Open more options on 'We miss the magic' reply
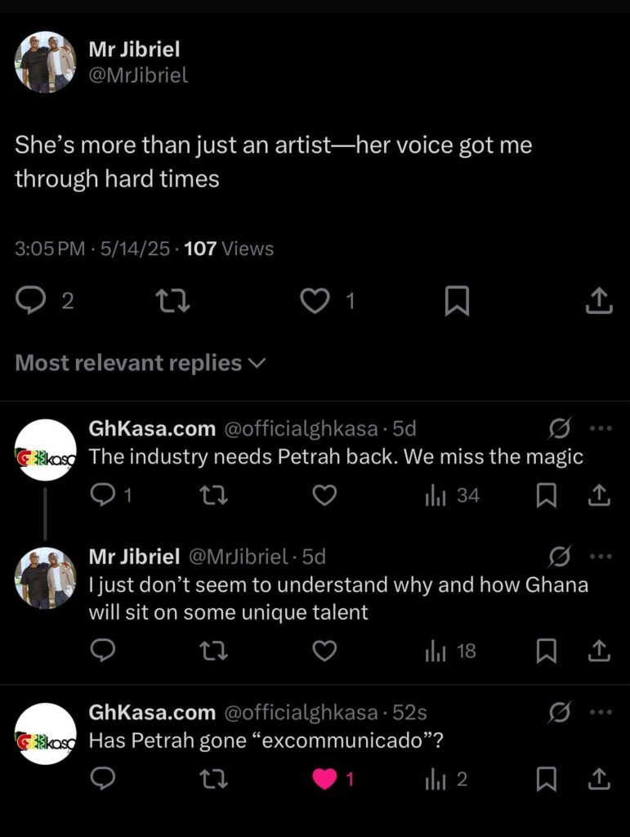630x837 pixels. pos(601,428)
